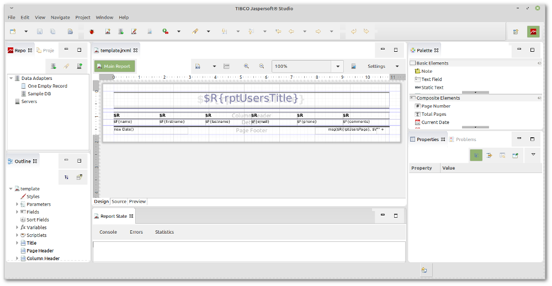Select the Note element in the Palette
The width and height of the screenshot is (552, 286).
tap(426, 71)
